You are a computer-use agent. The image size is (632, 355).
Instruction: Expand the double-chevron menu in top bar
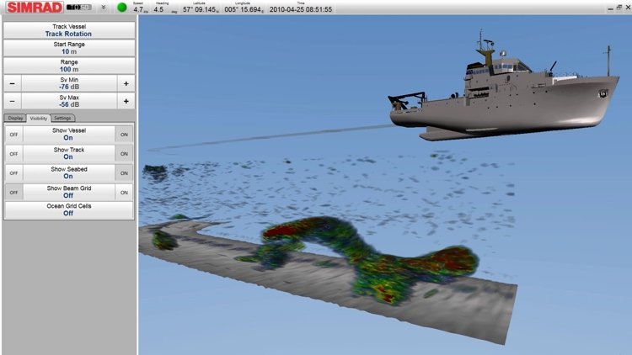click(x=104, y=8)
